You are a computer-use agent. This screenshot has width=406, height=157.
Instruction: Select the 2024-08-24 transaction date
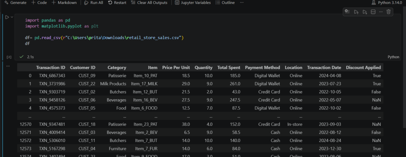330,140
